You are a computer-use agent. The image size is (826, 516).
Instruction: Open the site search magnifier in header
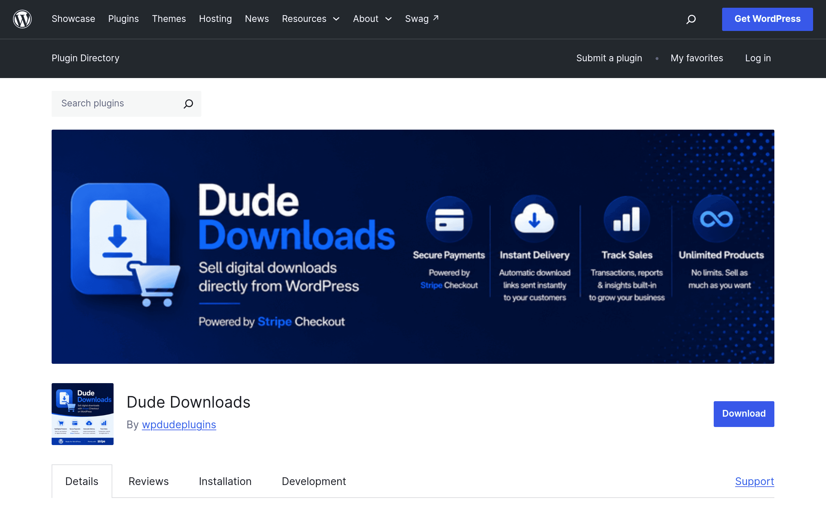691,19
